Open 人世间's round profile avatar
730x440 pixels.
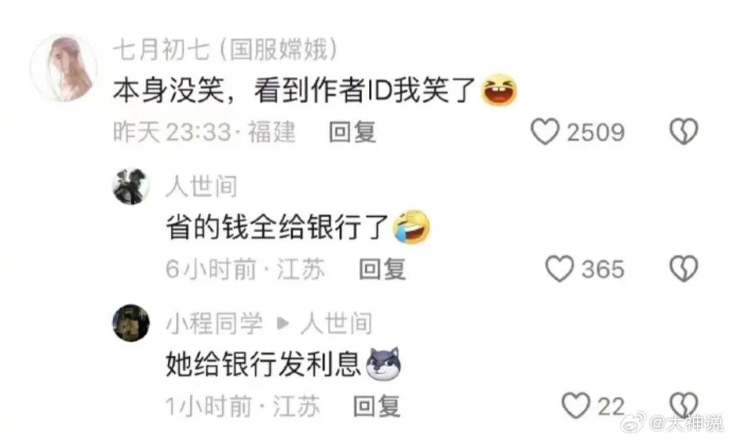point(131,187)
